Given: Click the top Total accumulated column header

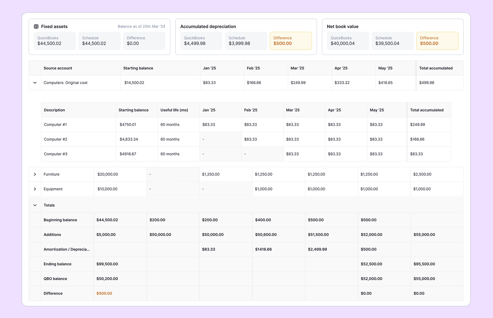Looking at the screenshot, I should pos(435,68).
